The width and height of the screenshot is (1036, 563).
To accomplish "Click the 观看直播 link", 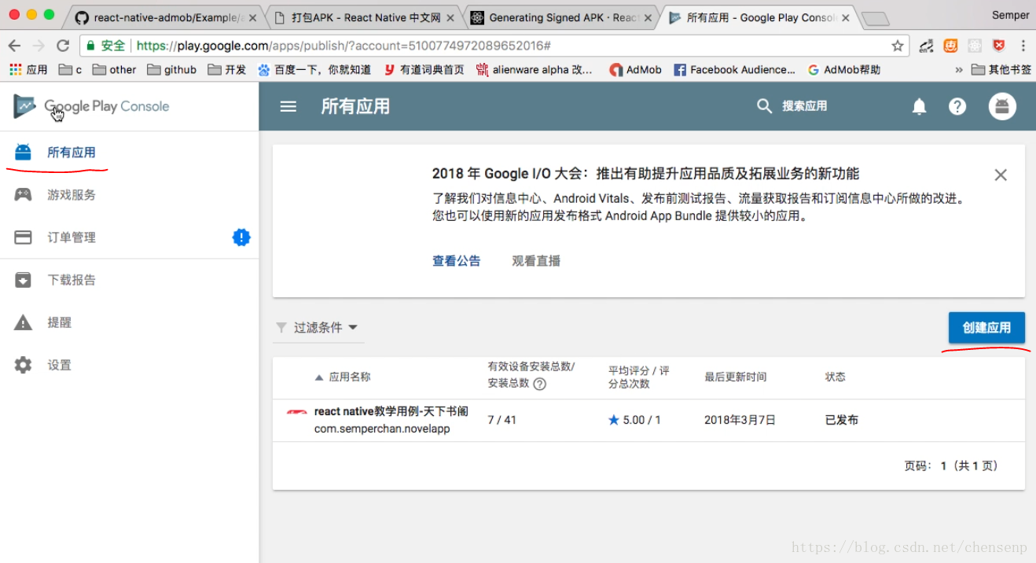I will click(536, 261).
